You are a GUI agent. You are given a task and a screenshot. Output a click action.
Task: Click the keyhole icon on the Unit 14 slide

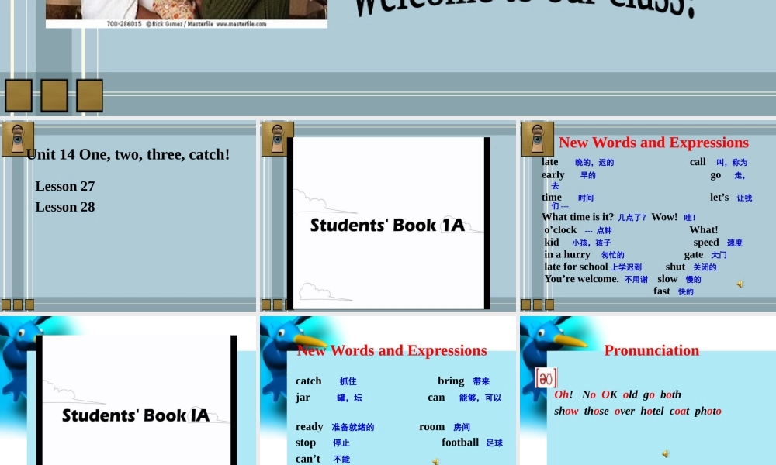coord(17,139)
